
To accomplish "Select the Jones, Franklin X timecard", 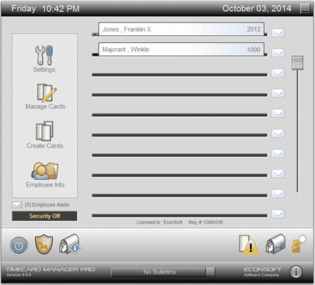I will pyautogui.click(x=181, y=29).
